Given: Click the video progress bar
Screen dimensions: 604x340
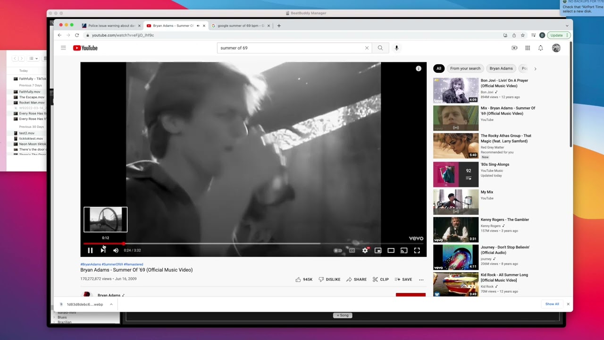Looking at the screenshot, I should click(253, 244).
